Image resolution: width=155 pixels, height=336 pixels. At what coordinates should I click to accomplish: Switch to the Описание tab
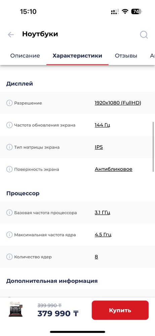[x=25, y=56]
